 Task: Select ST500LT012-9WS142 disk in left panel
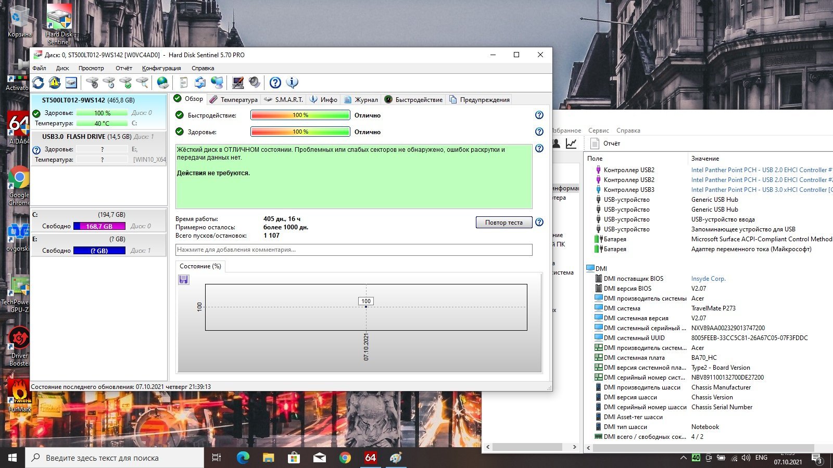(99, 112)
